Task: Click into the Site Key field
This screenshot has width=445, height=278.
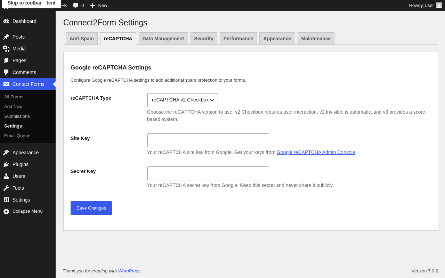Action: pos(208,140)
